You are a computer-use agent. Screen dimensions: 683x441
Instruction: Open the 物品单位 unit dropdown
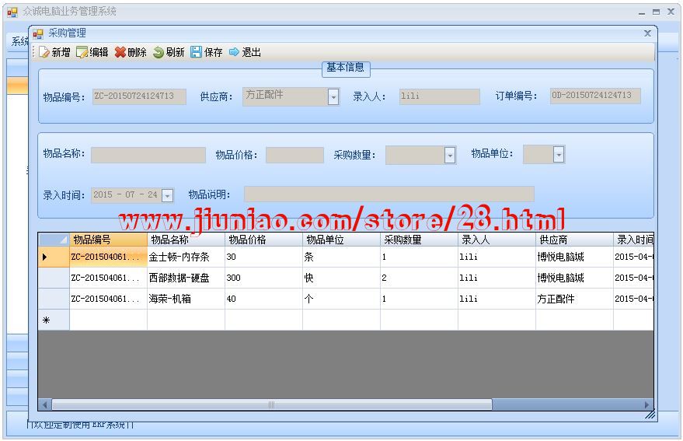tap(559, 154)
